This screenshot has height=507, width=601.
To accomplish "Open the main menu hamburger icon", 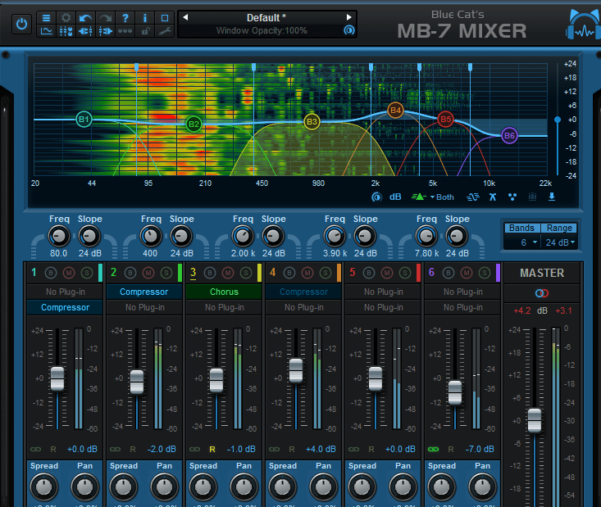I will [47, 18].
